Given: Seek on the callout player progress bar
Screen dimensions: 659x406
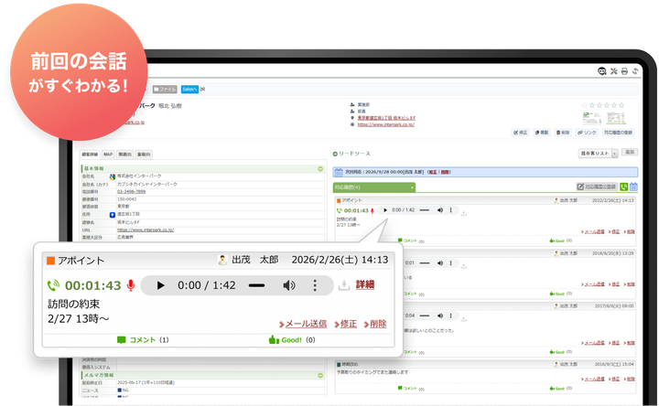Looking at the screenshot, I should pos(256,285).
